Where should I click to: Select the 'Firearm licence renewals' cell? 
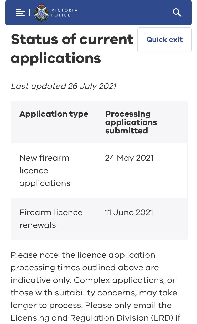(x=51, y=219)
